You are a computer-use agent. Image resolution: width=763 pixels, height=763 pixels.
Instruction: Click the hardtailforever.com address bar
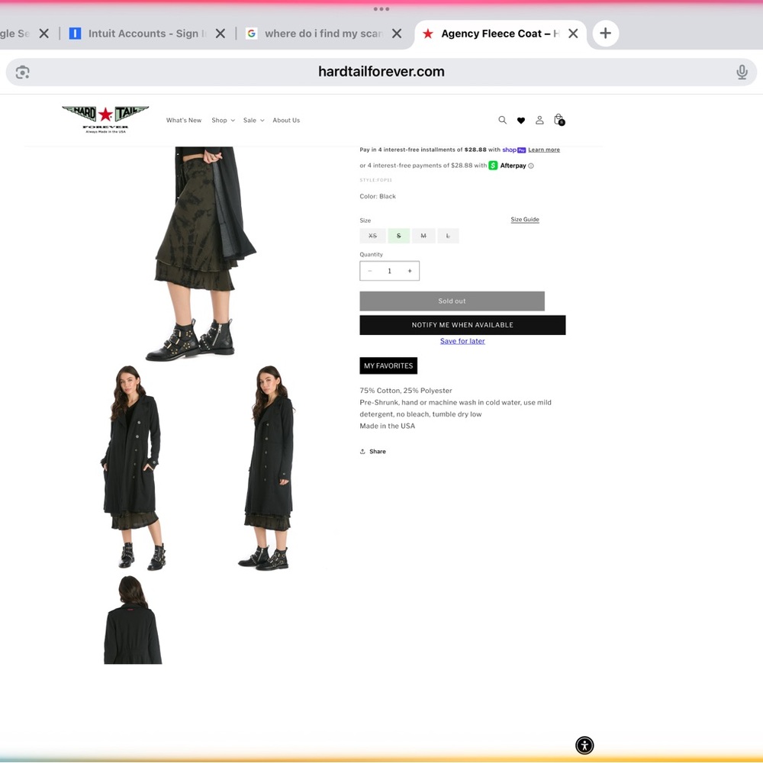[x=381, y=72]
